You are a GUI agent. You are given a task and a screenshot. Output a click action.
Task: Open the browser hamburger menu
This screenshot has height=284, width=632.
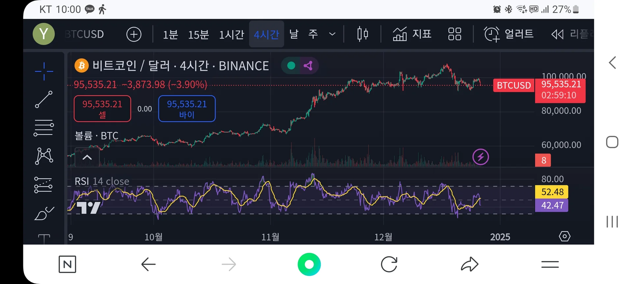click(x=550, y=264)
